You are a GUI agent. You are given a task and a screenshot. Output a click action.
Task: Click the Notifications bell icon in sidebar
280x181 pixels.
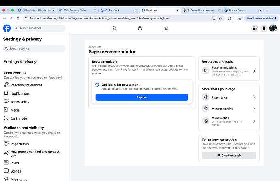tap(6, 93)
